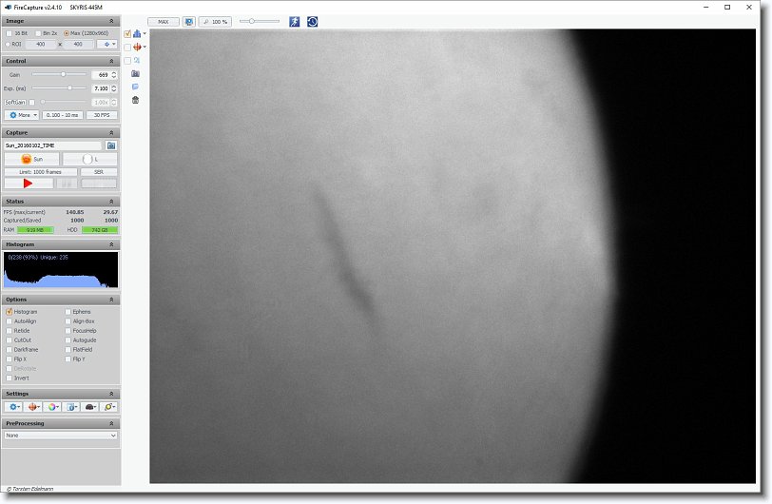This screenshot has height=504, width=772.
Task: Click the snapshot folder icon in side strip
Action: click(135, 73)
